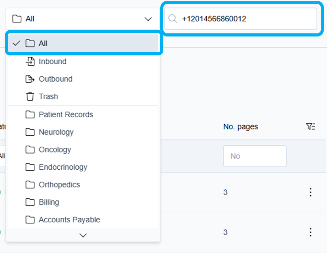Select the Orthopedics folder
327x253 pixels.
pyautogui.click(x=59, y=185)
